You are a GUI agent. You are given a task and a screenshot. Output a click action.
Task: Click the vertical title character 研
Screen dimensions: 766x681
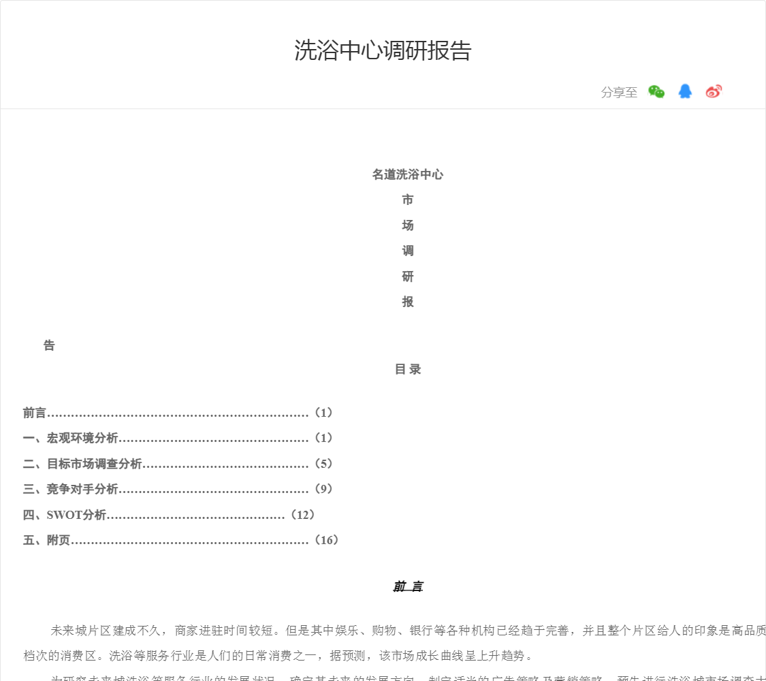coord(407,276)
